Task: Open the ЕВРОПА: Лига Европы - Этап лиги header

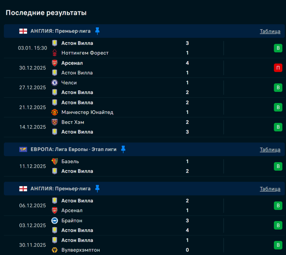Action: pyautogui.click(x=73, y=149)
